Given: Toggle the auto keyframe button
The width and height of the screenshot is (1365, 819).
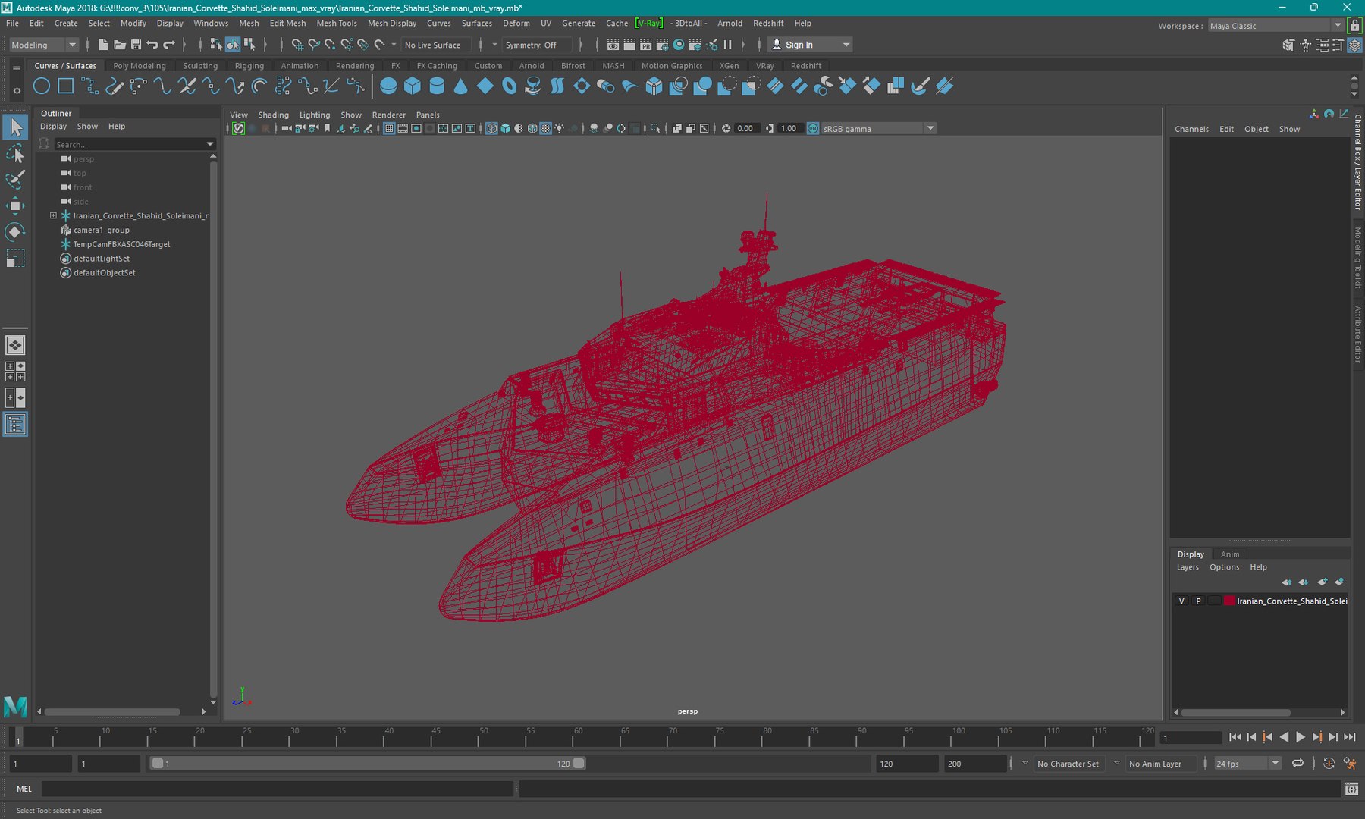Looking at the screenshot, I should pyautogui.click(x=1329, y=764).
